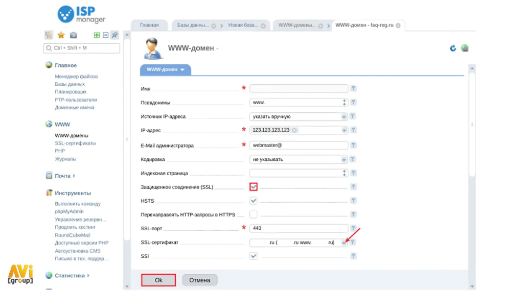The width and height of the screenshot is (528, 291).
Task: Open help for the Имя field
Action: tap(353, 88)
